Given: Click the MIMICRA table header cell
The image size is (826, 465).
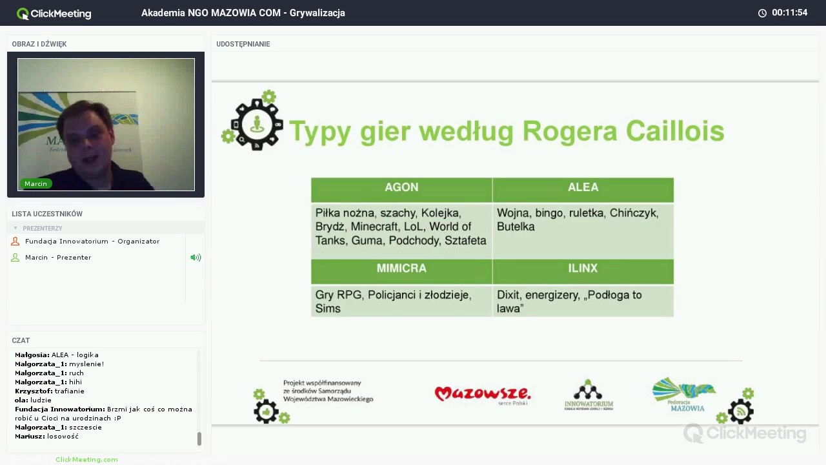Looking at the screenshot, I should coord(401,271).
